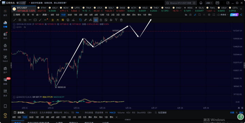This screenshot has height=123, width=245.
Task: Click the trash icon to delete drawings
Action: [121, 20]
